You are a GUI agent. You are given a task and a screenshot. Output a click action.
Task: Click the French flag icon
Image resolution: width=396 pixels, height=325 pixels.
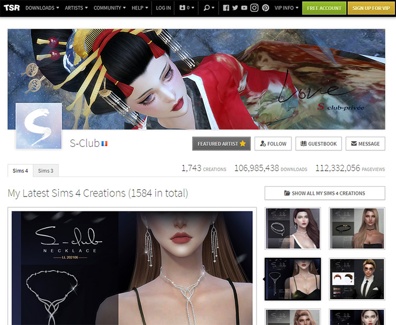(105, 144)
